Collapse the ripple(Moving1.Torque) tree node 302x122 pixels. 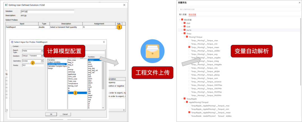pyautogui.click(x=184, y=102)
